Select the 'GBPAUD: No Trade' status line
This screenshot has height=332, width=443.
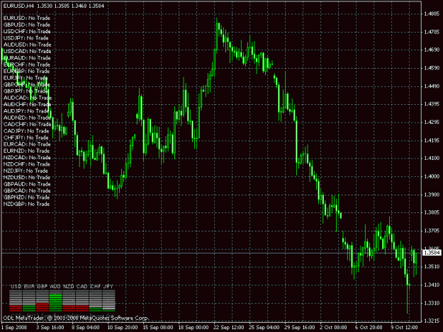coord(27,184)
